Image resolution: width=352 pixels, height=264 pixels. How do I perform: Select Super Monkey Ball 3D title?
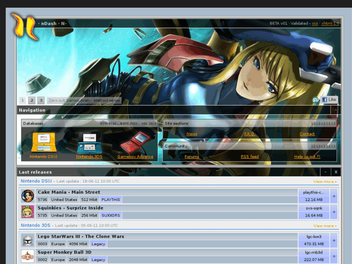click(x=64, y=252)
